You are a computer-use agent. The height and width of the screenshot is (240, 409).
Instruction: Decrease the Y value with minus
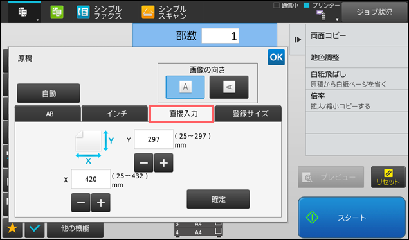(143, 163)
